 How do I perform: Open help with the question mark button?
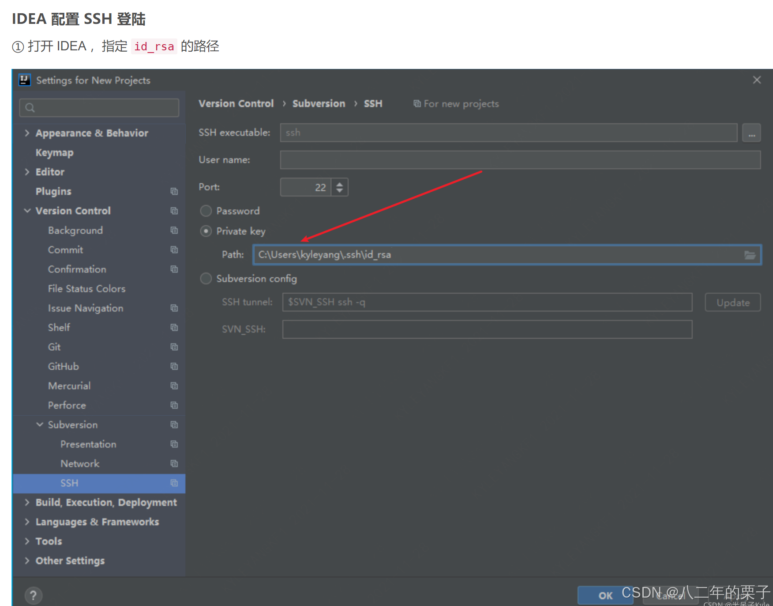pyautogui.click(x=34, y=595)
